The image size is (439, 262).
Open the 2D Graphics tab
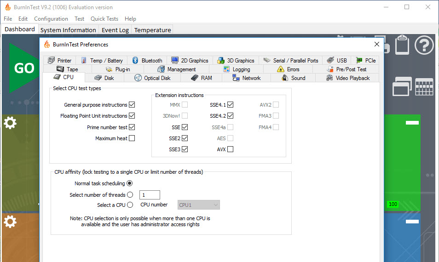[190, 60]
